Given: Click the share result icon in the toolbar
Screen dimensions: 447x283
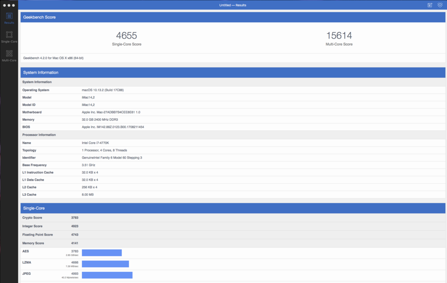Looking at the screenshot, I should tap(429, 5).
